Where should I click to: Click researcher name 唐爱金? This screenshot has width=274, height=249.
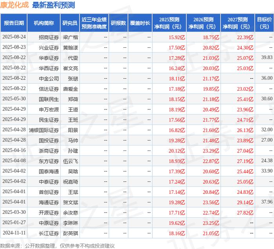pos(70,89)
